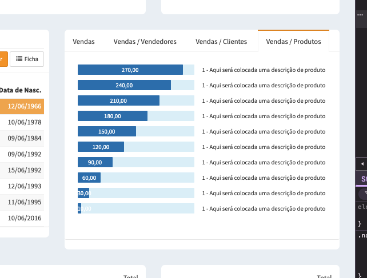Screen dimensions: 367x278
Task: Open the Vendas / Vendedores tab
Action: coord(145,42)
